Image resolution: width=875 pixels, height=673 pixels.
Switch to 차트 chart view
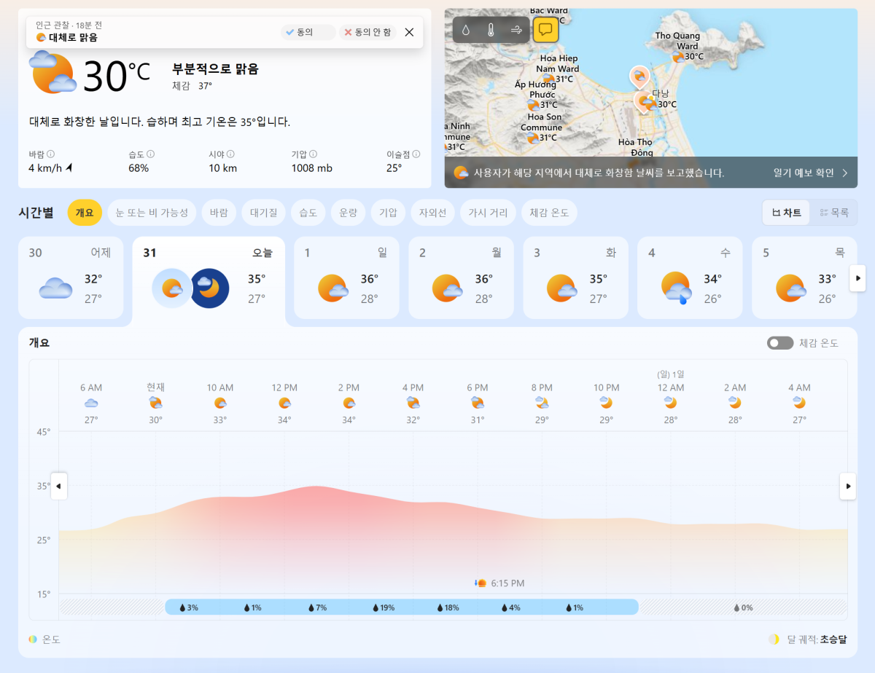coord(787,213)
